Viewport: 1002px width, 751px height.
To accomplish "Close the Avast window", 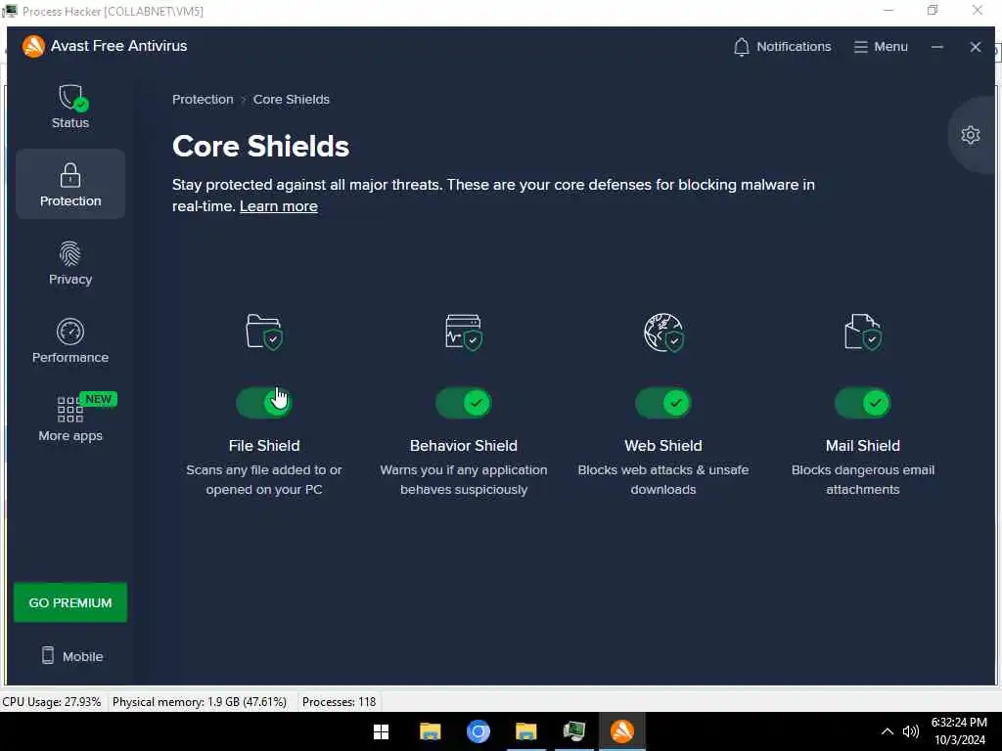I will 976,47.
